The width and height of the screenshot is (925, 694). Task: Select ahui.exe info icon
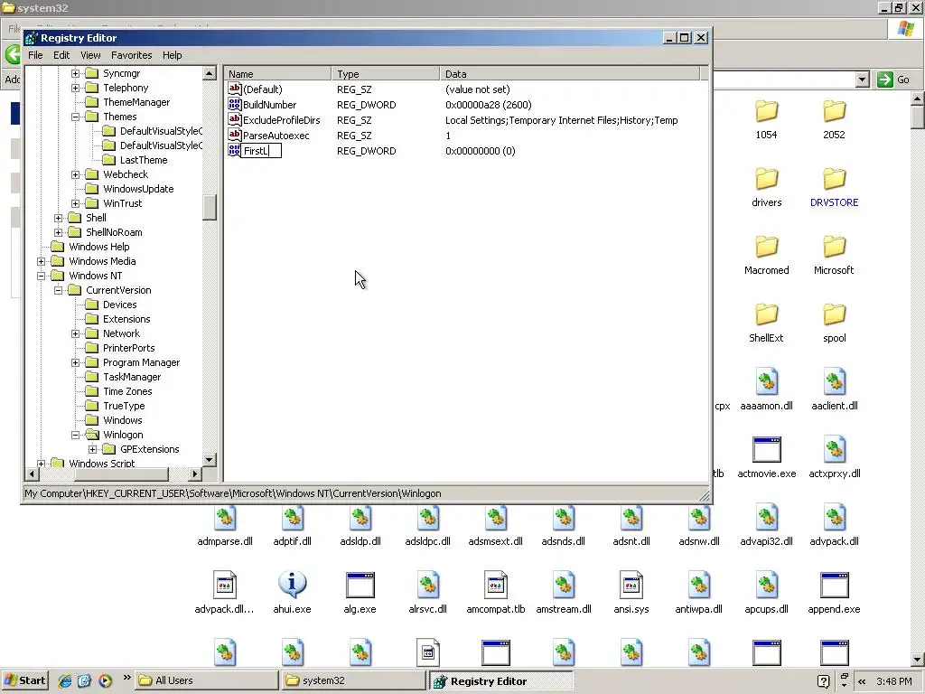tap(292, 585)
